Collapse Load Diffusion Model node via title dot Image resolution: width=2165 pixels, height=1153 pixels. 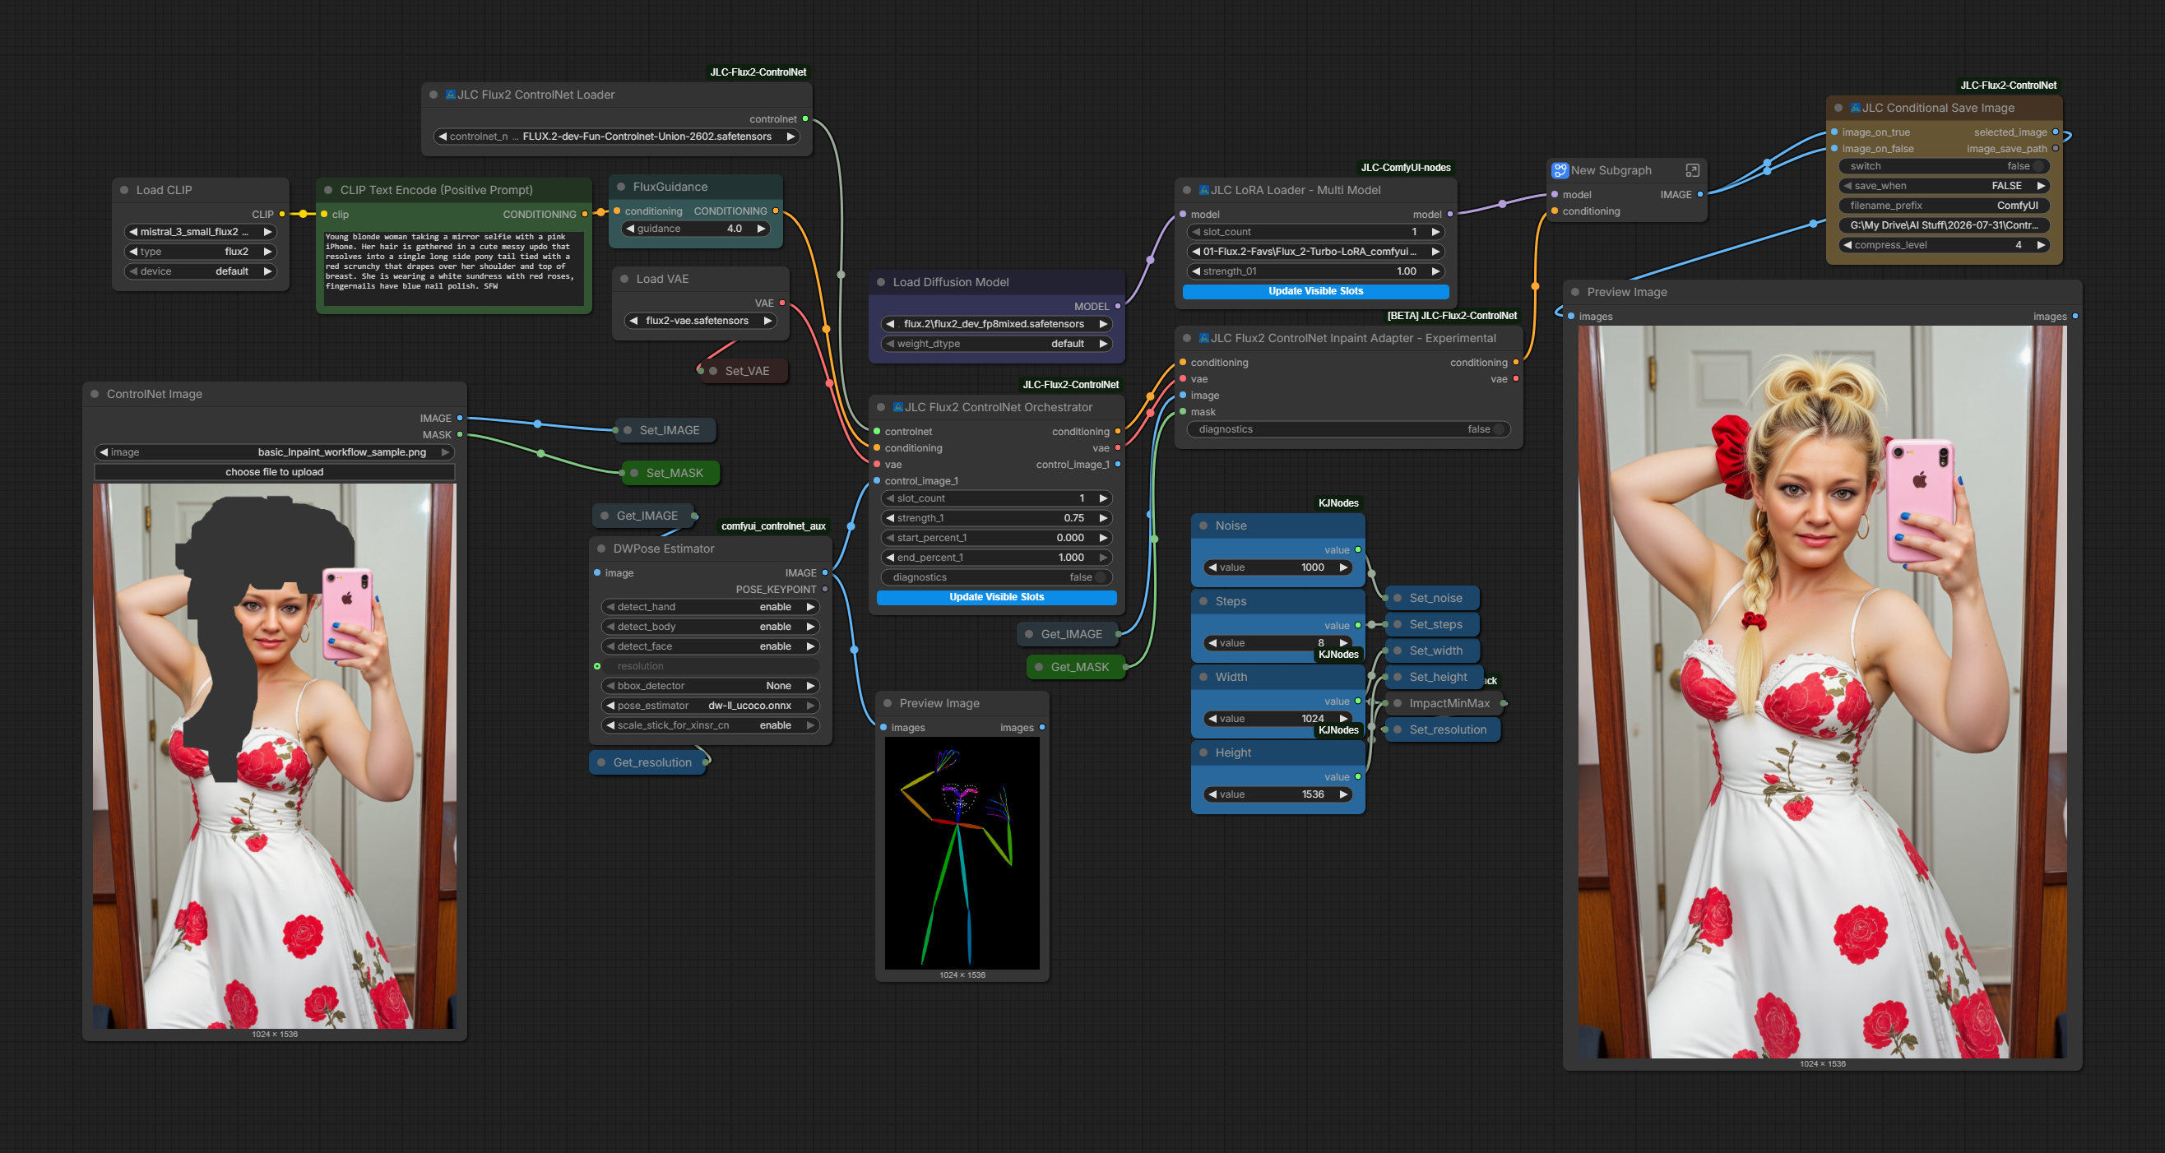pos(881,282)
